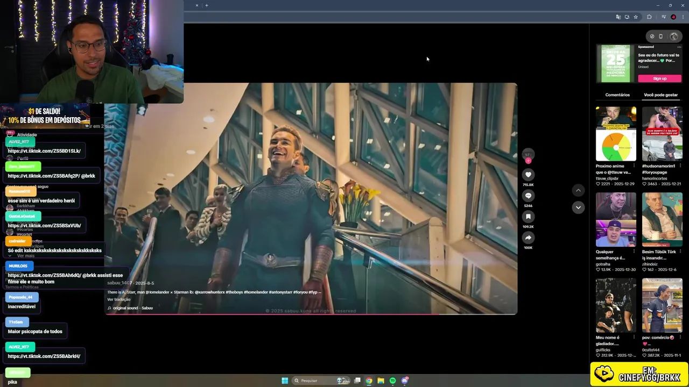Viewport: 689px width, 387px height.
Task: Click the pink Sign up button
Action: coord(659,78)
